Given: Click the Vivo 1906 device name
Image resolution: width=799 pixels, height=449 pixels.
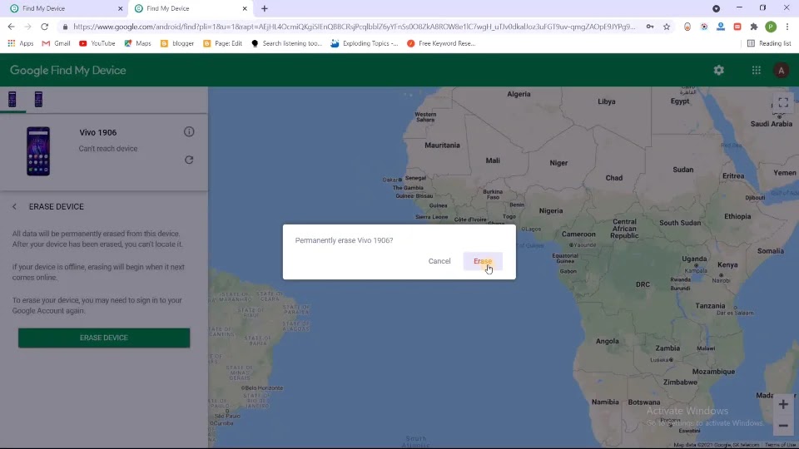Looking at the screenshot, I should (98, 132).
